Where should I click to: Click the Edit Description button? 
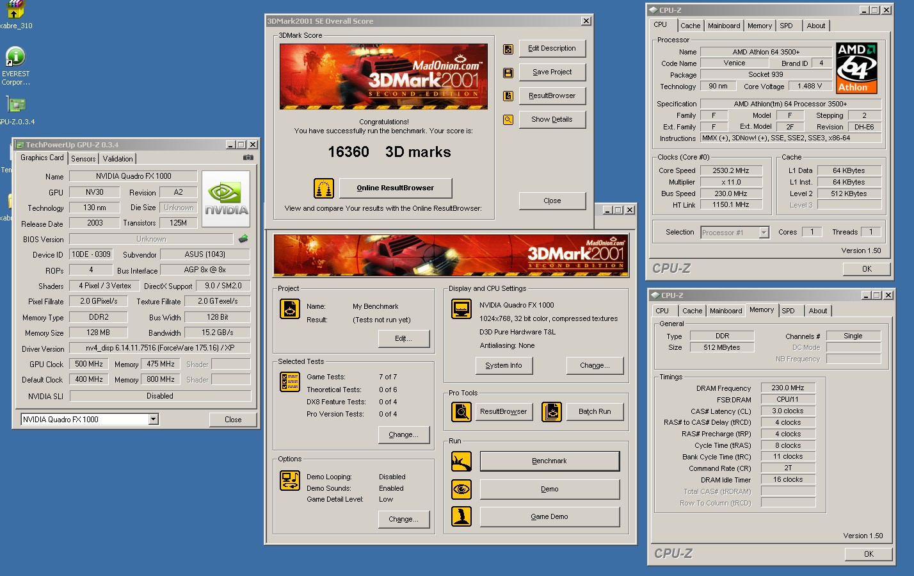[x=552, y=49]
